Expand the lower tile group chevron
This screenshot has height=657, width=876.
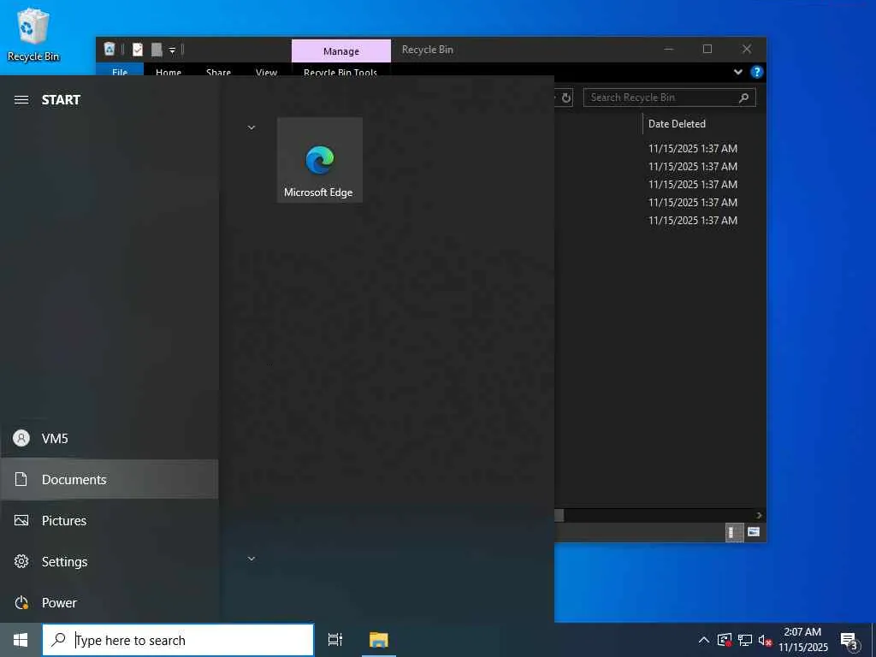252,558
